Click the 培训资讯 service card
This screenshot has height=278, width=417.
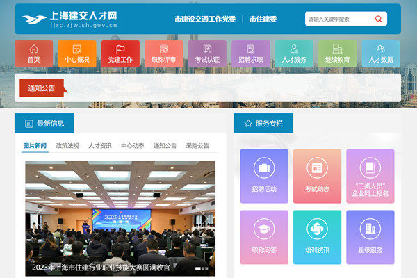click(x=317, y=237)
